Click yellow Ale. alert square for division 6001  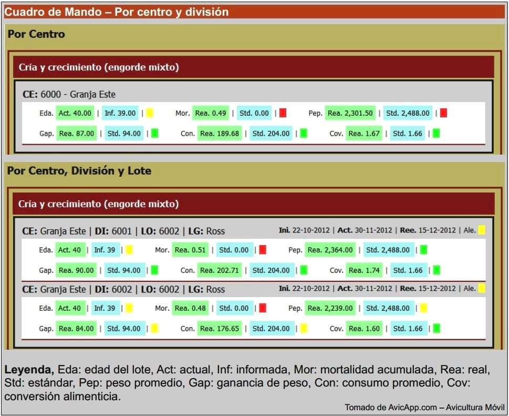point(482,230)
